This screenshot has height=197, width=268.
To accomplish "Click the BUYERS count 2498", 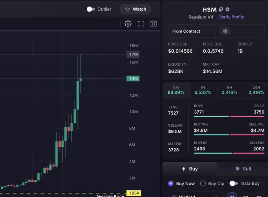I will click(199, 149).
